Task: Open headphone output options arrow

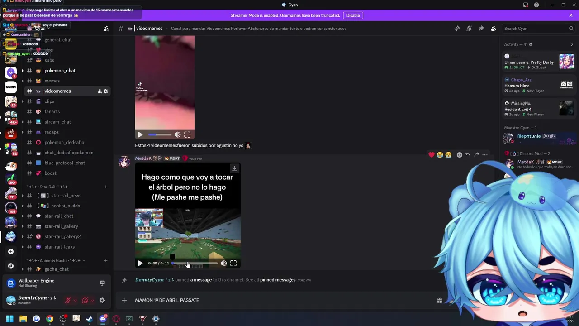Action: [92, 300]
